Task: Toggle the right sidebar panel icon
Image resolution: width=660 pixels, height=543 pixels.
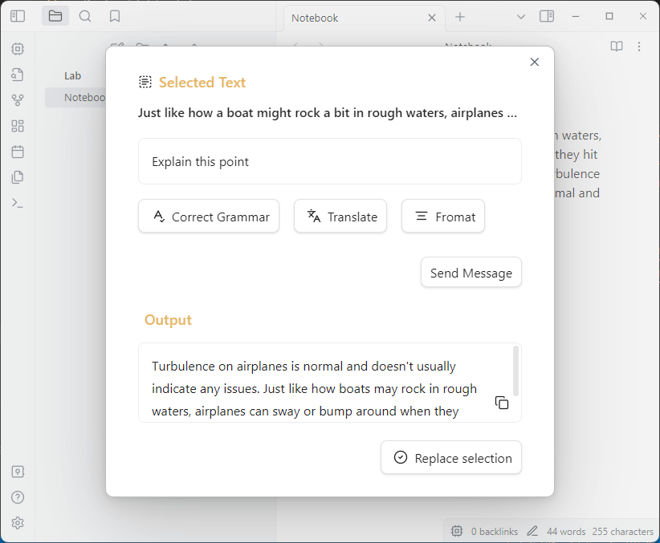Action: pos(547,16)
